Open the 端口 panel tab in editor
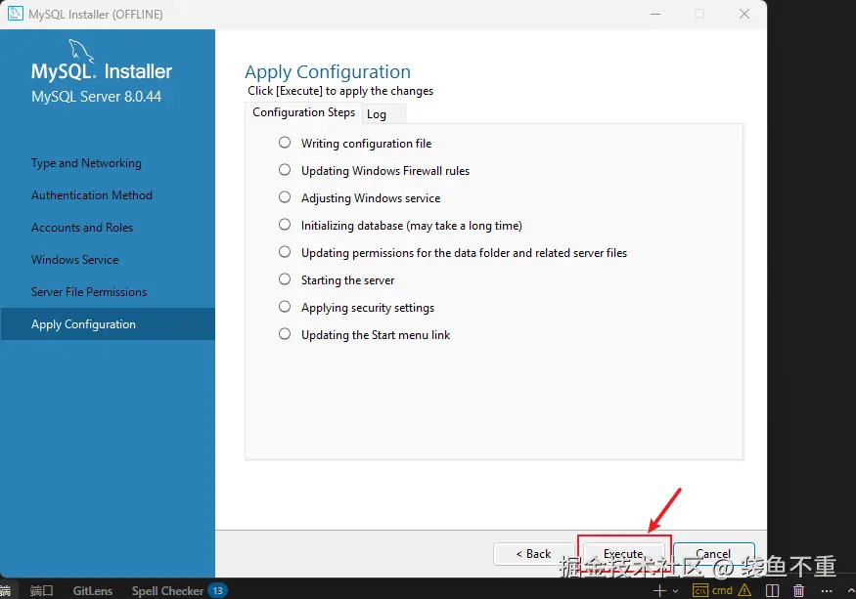This screenshot has width=856, height=599. [41, 591]
